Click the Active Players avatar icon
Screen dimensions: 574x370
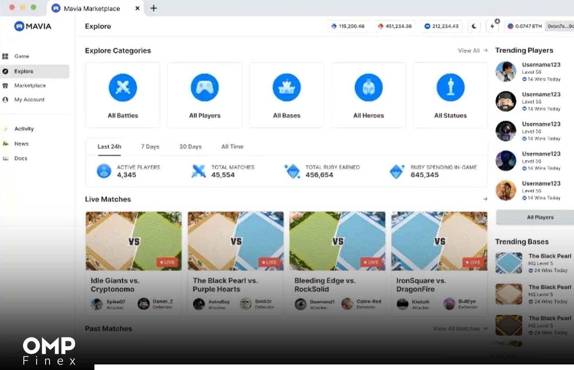click(104, 171)
